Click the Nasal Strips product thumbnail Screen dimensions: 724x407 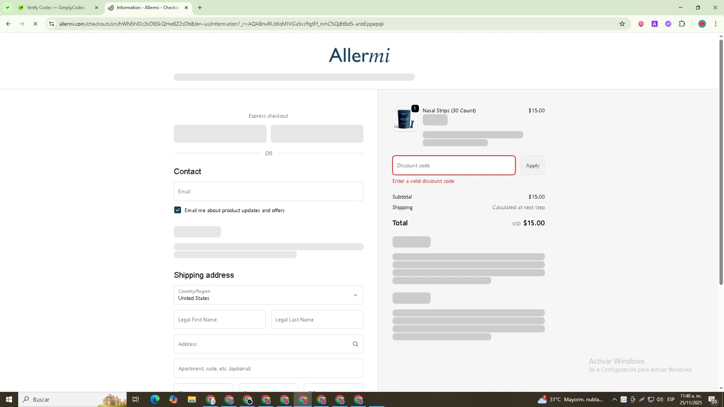tap(404, 119)
